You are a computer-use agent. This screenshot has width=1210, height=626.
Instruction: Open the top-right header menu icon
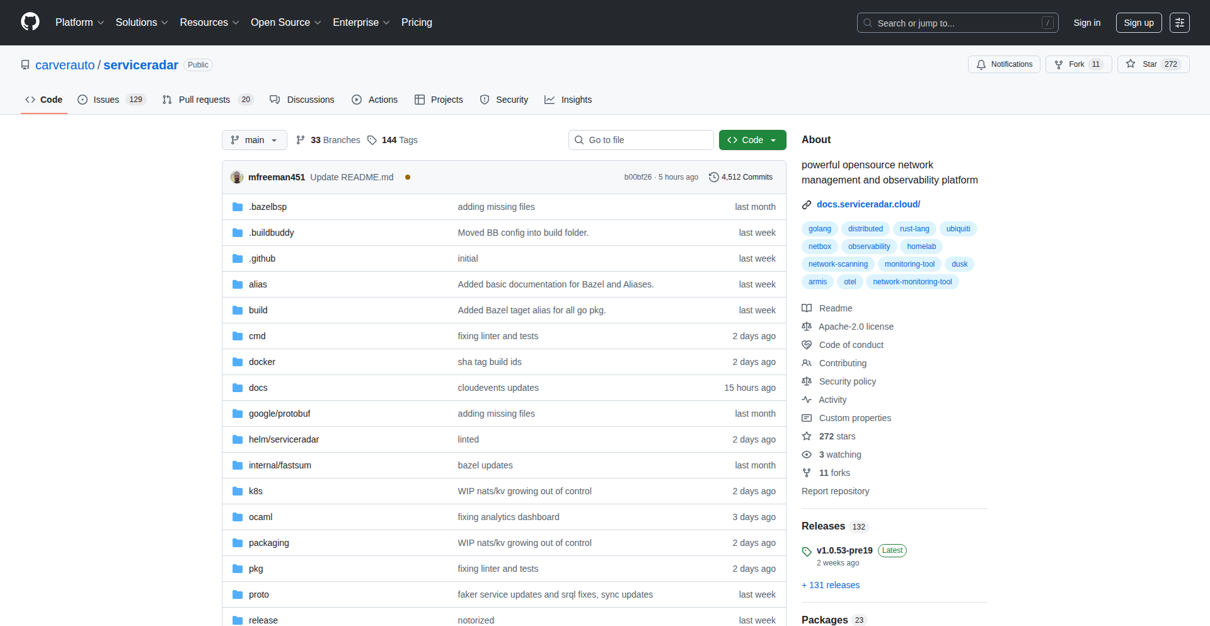click(1180, 23)
